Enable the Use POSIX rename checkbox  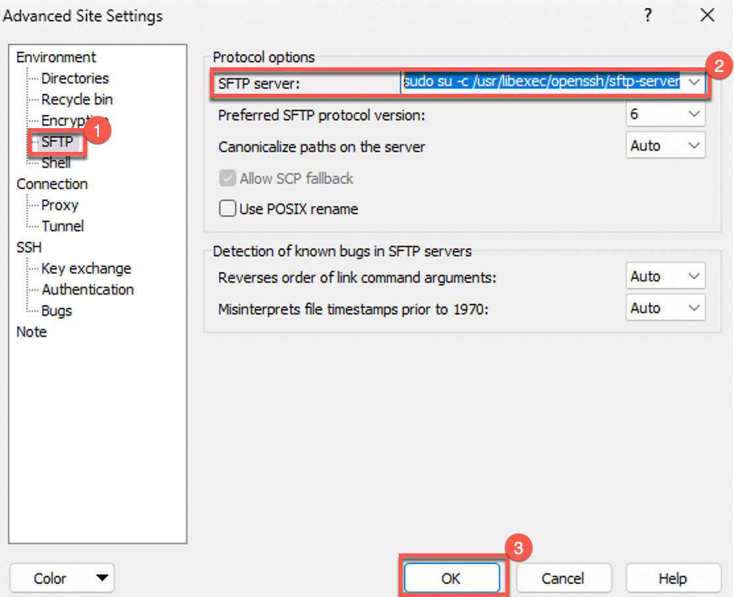coord(227,209)
